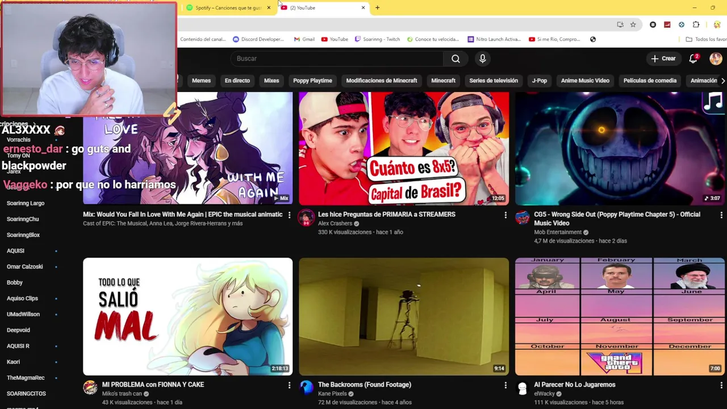This screenshot has height=409, width=727.
Task: Open options for FIONNA Y CAKE video
Action: pos(289,385)
